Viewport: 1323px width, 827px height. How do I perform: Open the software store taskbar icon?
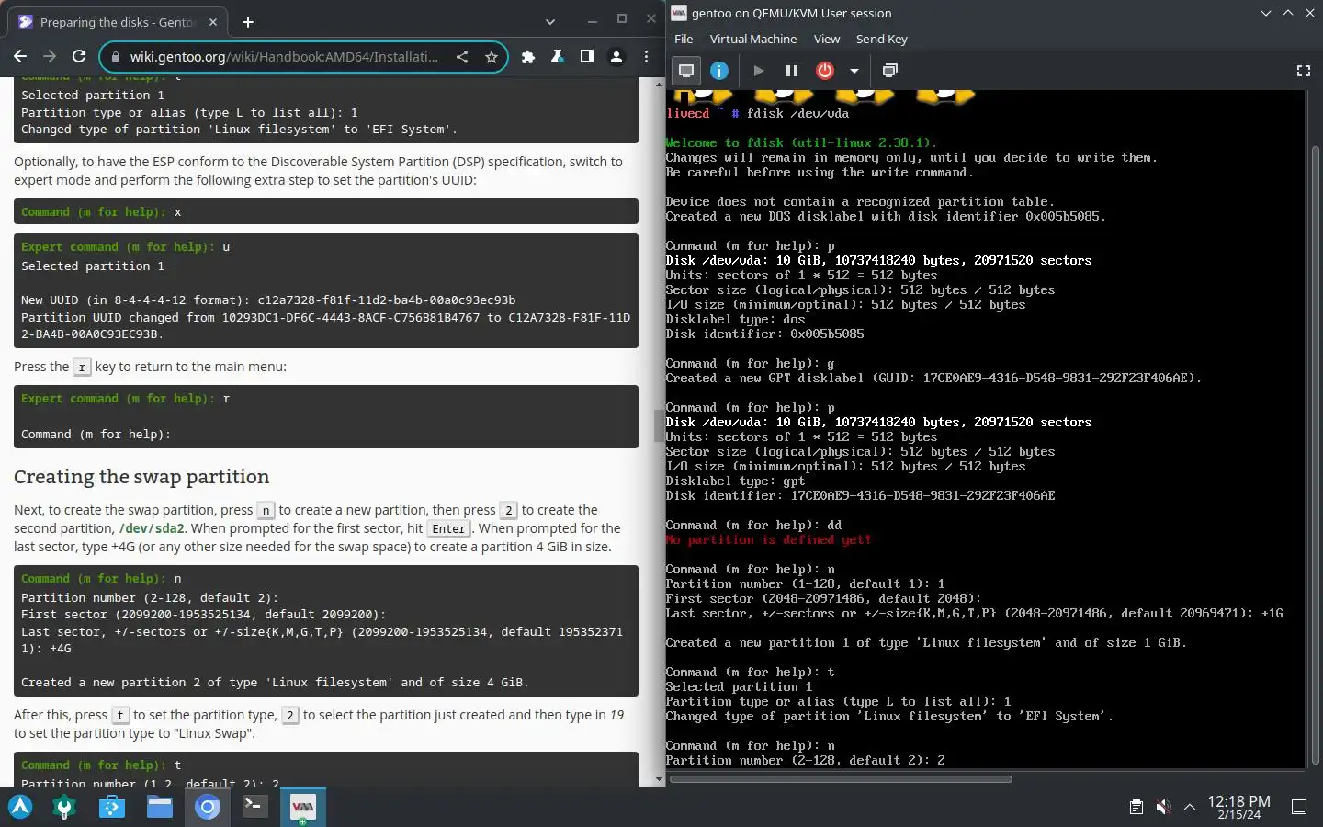coord(112,807)
